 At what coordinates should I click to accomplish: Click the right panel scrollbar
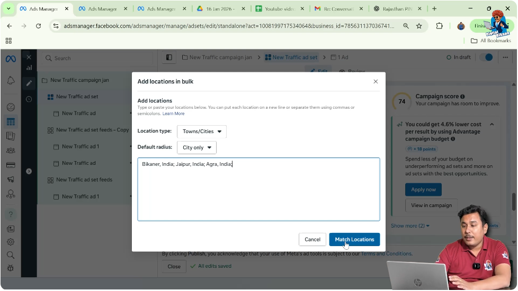pos(514,201)
